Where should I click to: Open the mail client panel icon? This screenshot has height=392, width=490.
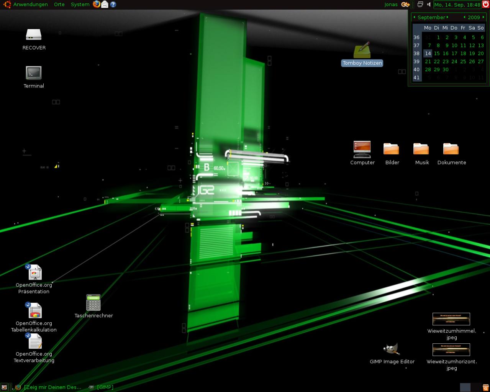click(105, 4)
